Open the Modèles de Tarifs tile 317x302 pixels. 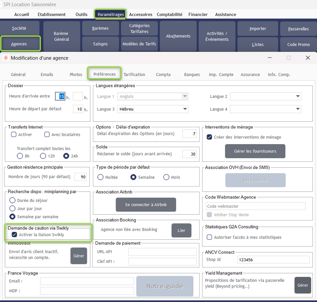point(139,44)
